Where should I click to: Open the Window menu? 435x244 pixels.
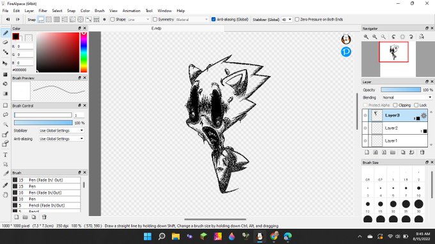click(x=164, y=10)
